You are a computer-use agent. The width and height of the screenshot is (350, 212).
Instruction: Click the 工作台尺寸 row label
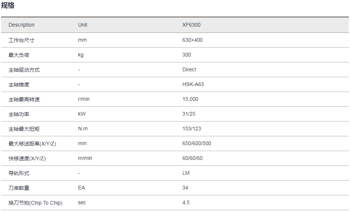click(21, 40)
